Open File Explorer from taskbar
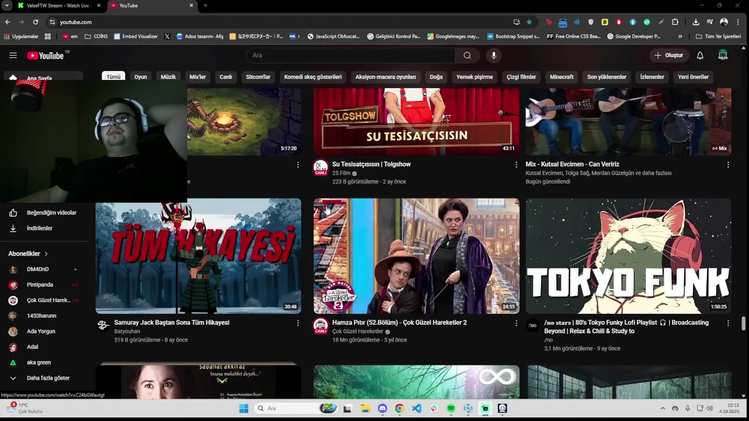 (x=365, y=408)
